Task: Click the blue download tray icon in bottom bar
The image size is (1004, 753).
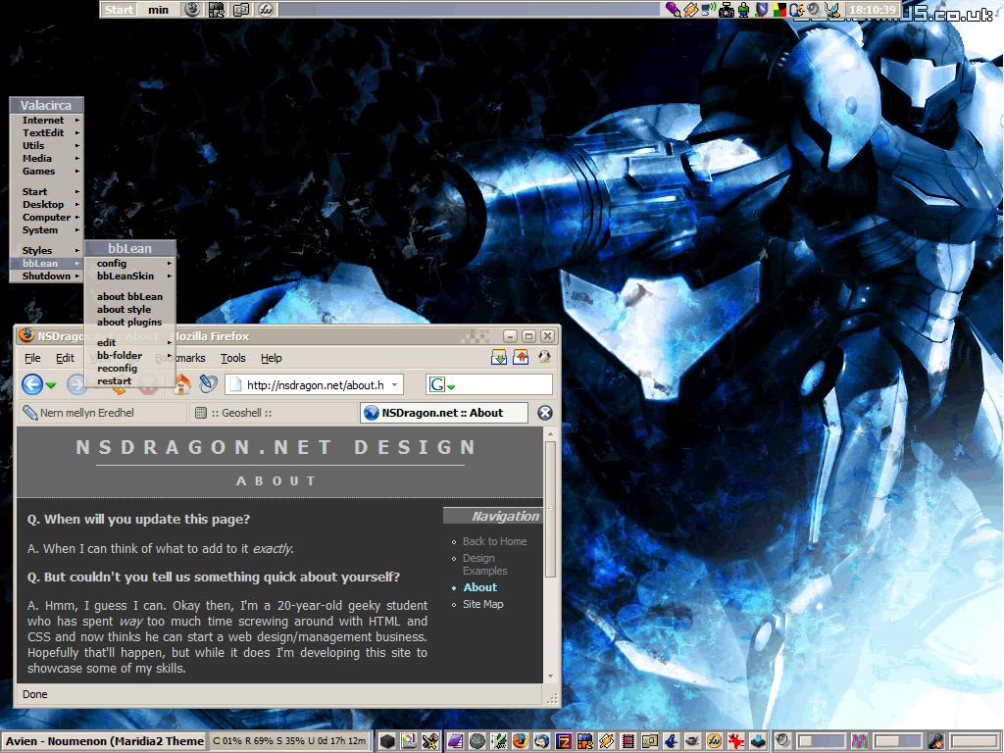Action: point(758,741)
